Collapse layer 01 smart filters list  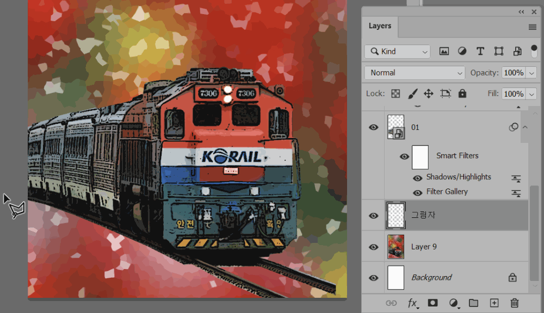[526, 127]
